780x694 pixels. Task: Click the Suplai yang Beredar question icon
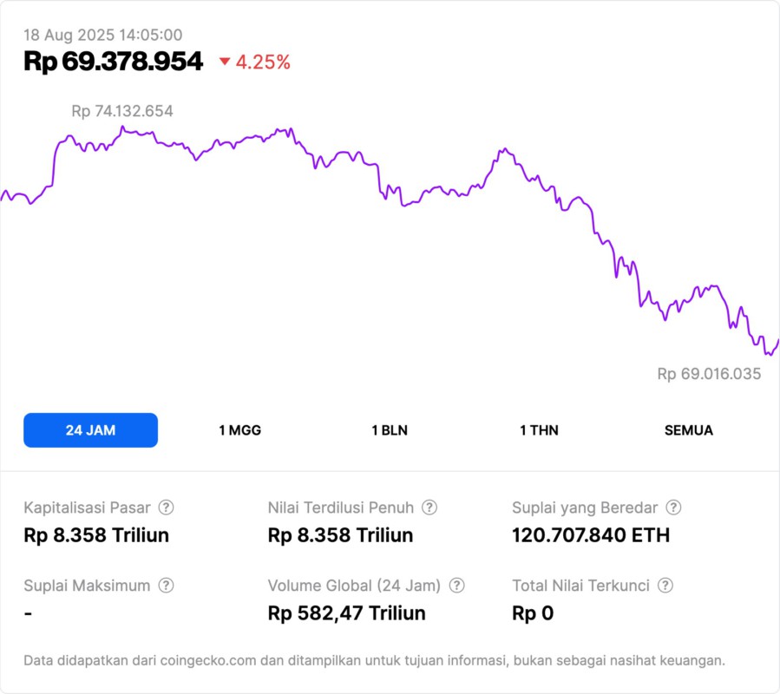(x=673, y=507)
